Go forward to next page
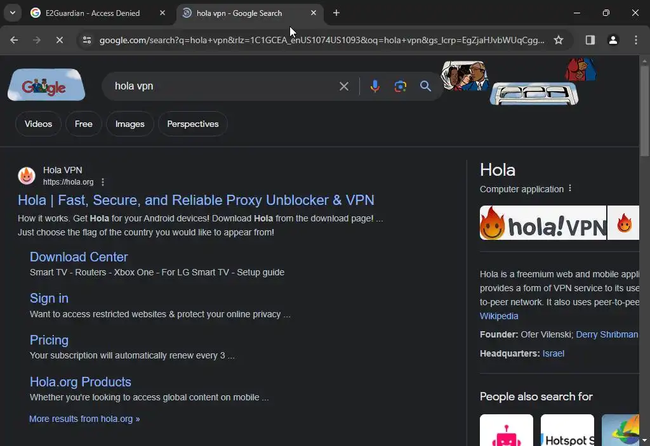 (x=37, y=40)
